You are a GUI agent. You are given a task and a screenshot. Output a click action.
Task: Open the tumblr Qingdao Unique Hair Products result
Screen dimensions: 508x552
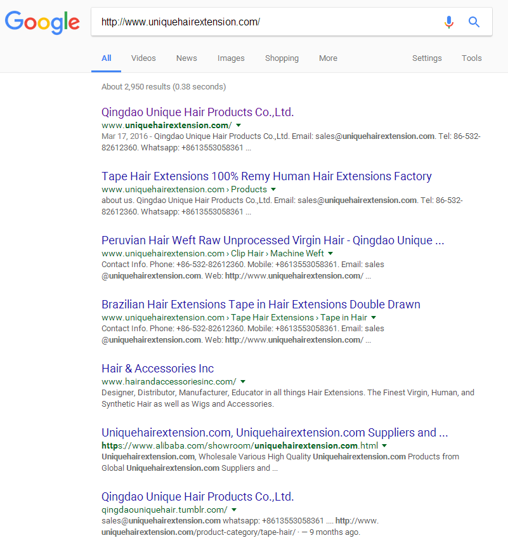tap(197, 496)
